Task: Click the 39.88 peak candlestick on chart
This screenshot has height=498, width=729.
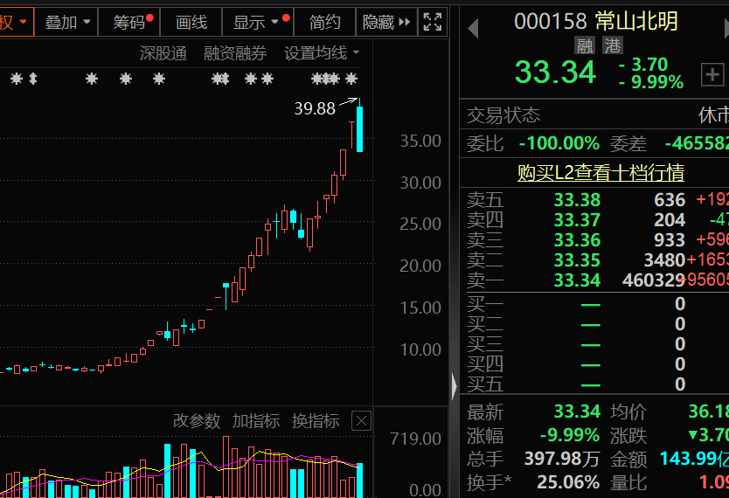Action: tap(360, 128)
